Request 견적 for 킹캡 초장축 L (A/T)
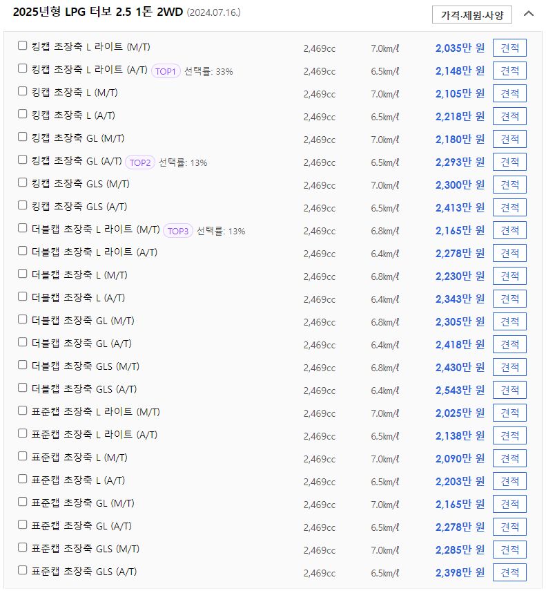The image size is (546, 591). [x=509, y=116]
